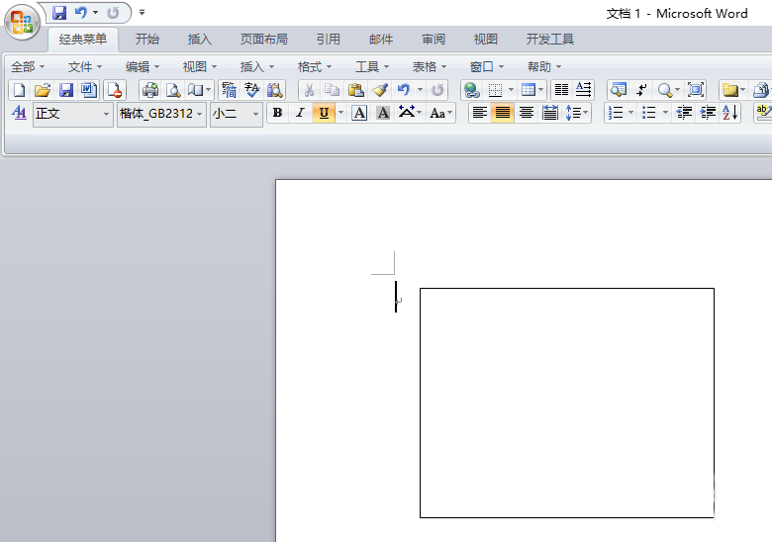Set justified paragraph alignment
This screenshot has width=772, height=542.
(x=503, y=113)
